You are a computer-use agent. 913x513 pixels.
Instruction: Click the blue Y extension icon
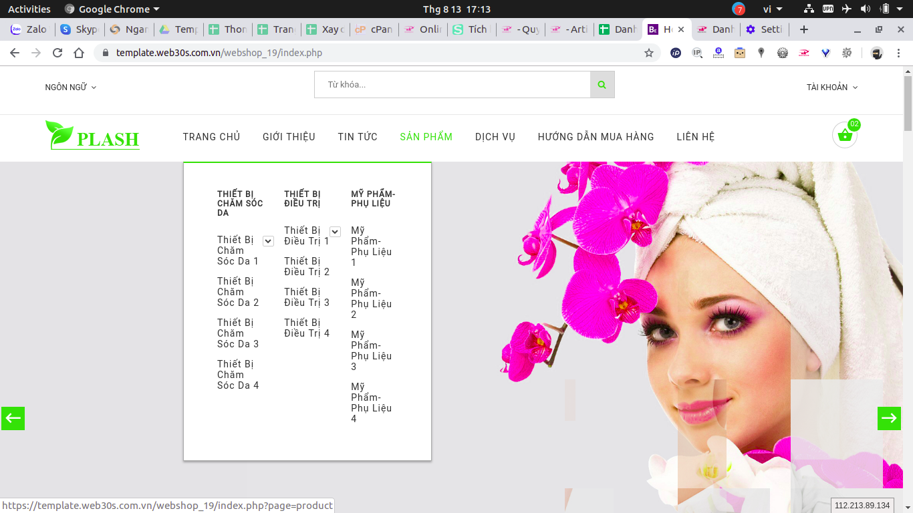pyautogui.click(x=825, y=53)
